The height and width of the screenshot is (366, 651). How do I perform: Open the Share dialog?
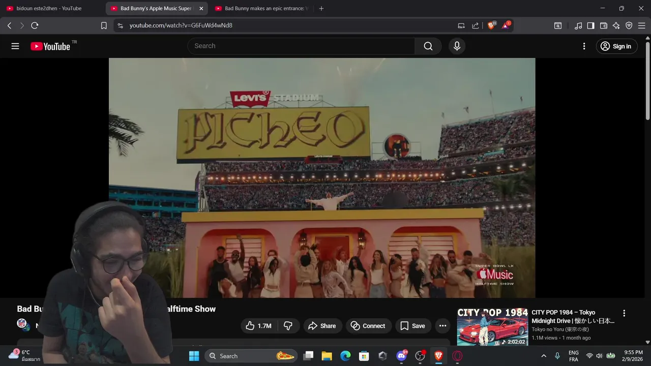(323, 326)
